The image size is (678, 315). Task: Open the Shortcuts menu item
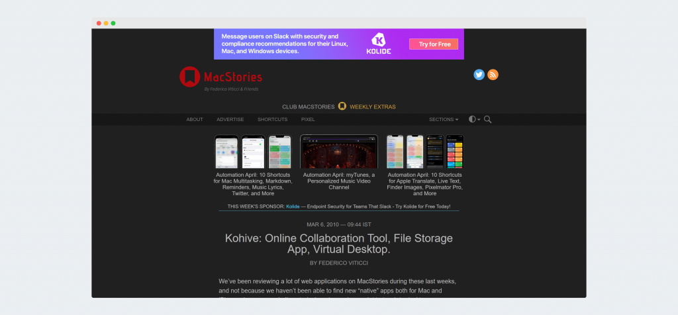pos(272,119)
